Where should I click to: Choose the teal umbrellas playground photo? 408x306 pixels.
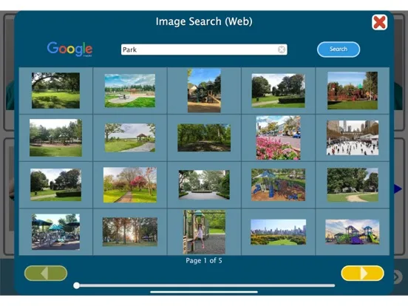(55, 232)
